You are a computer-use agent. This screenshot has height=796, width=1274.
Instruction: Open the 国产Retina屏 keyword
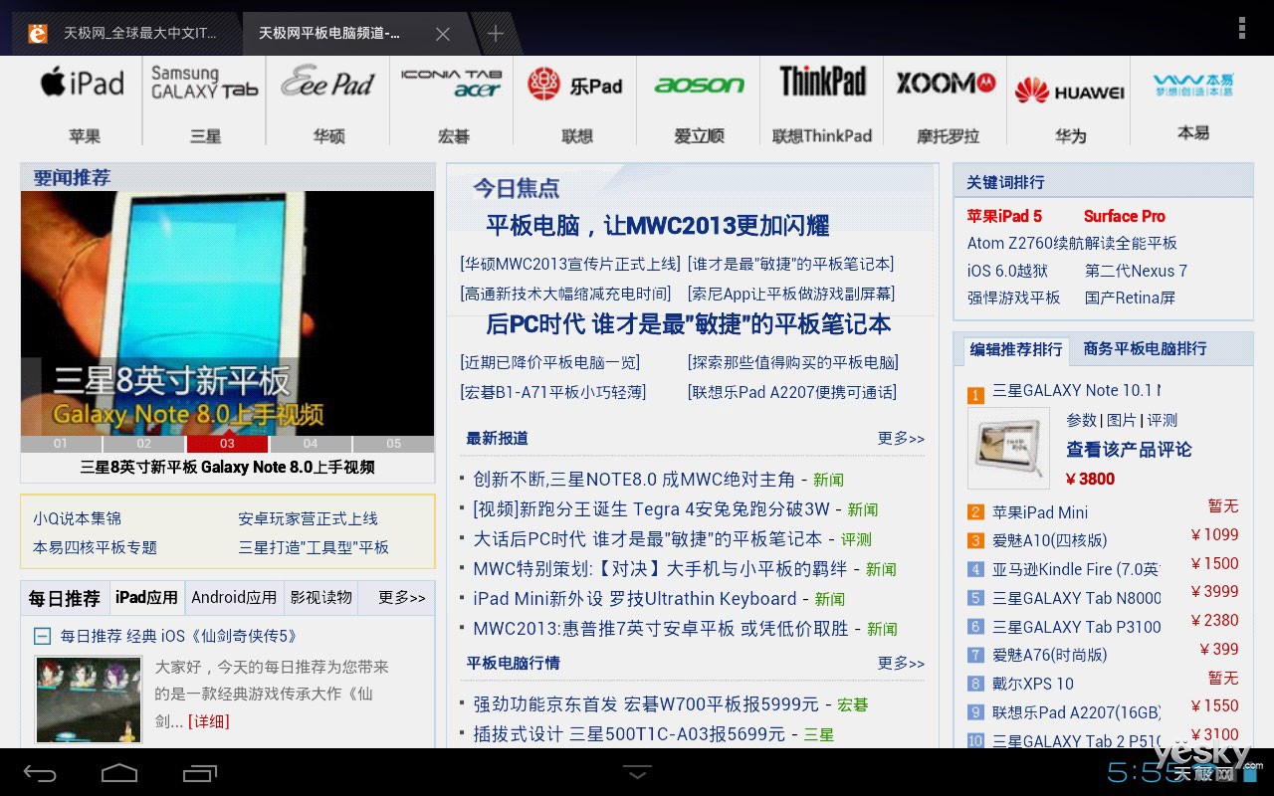[x=1130, y=298]
